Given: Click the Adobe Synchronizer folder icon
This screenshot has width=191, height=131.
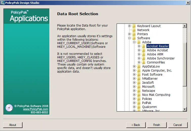Looking at the screenshot, I should [144, 58].
